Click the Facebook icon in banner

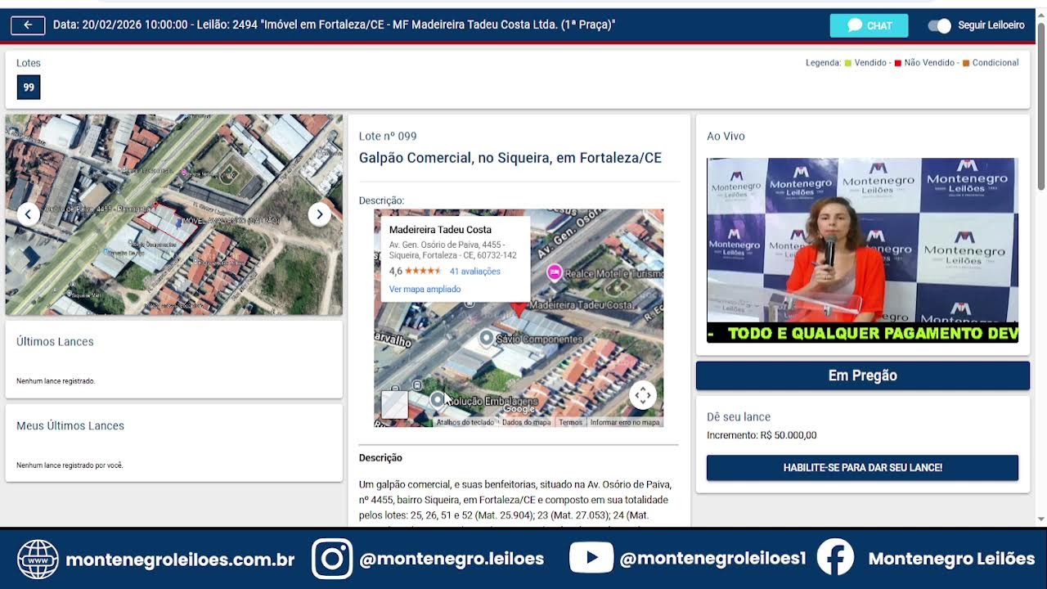tap(835, 559)
